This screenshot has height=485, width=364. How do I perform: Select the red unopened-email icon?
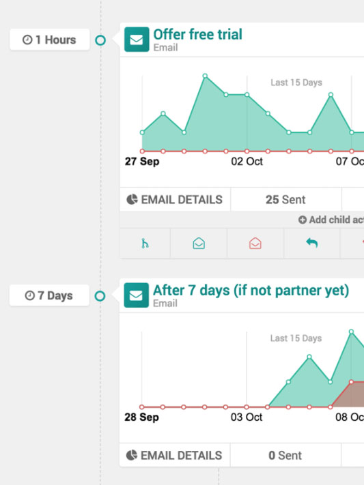coord(255,244)
